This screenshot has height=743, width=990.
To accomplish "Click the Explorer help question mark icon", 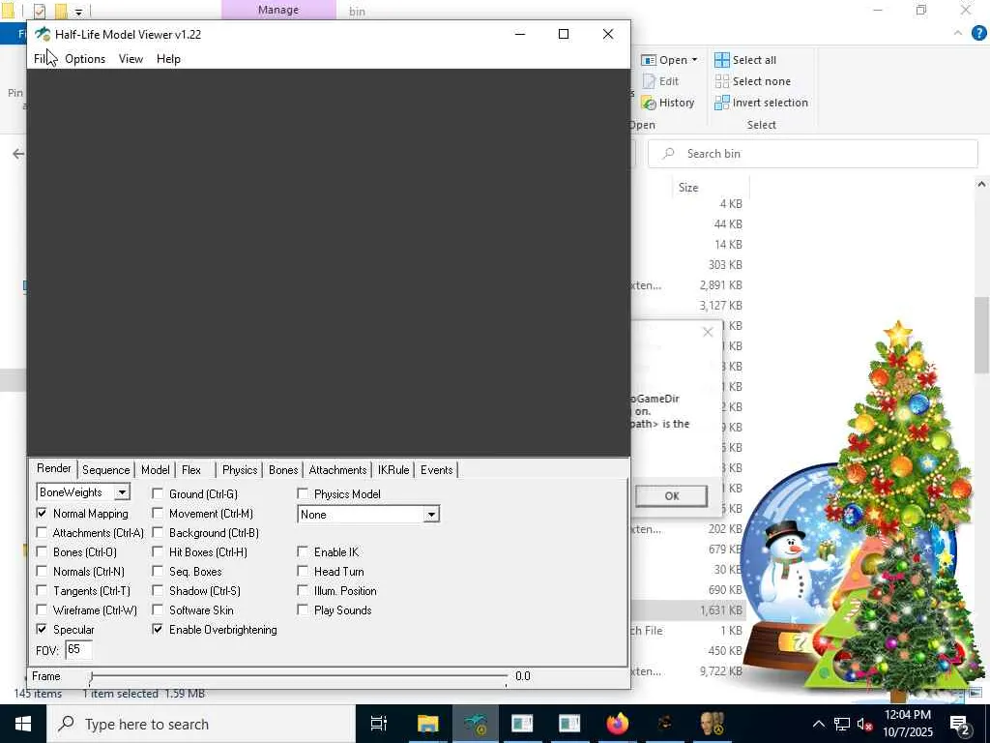I will coord(978,33).
